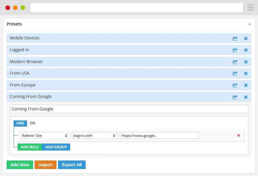Remove the Referer Site rule
Image resolution: width=258 pixels, height=176 pixels.
[x=238, y=135]
